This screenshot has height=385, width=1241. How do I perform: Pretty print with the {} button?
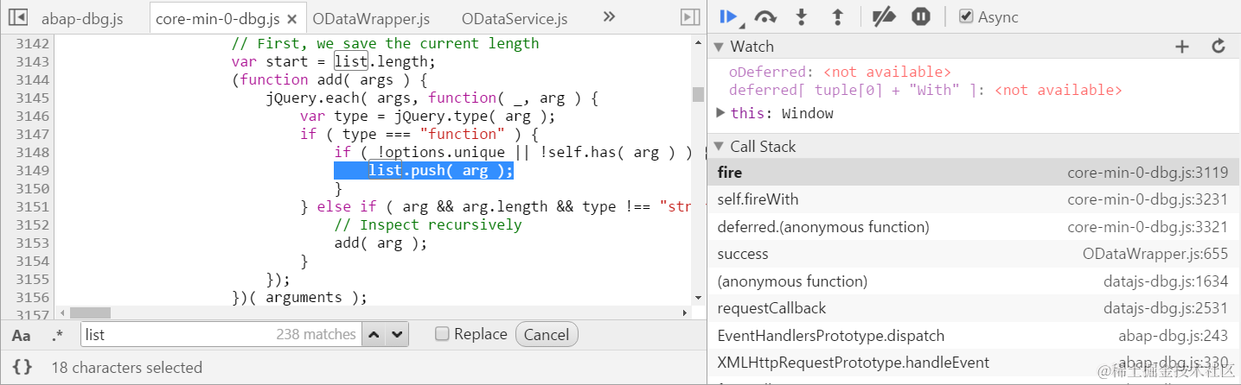pos(22,367)
